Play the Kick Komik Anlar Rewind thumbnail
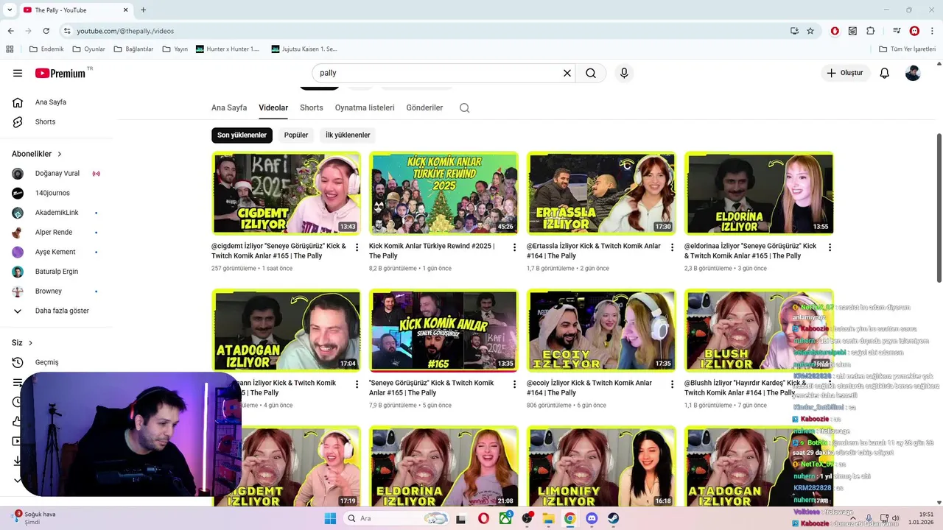This screenshot has height=530, width=943. click(x=444, y=194)
